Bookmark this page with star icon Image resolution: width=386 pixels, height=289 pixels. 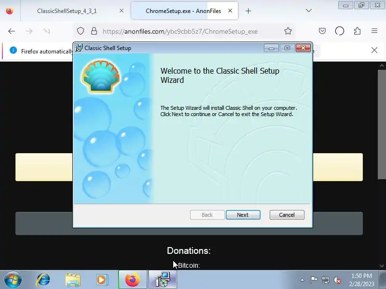[288, 31]
